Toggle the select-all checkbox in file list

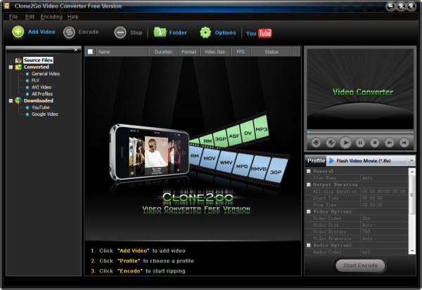tap(90, 51)
